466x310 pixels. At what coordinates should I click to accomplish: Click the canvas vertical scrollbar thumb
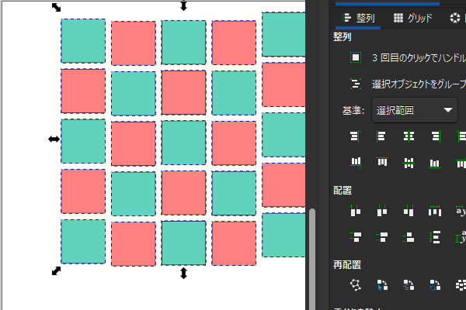[x=311, y=260]
